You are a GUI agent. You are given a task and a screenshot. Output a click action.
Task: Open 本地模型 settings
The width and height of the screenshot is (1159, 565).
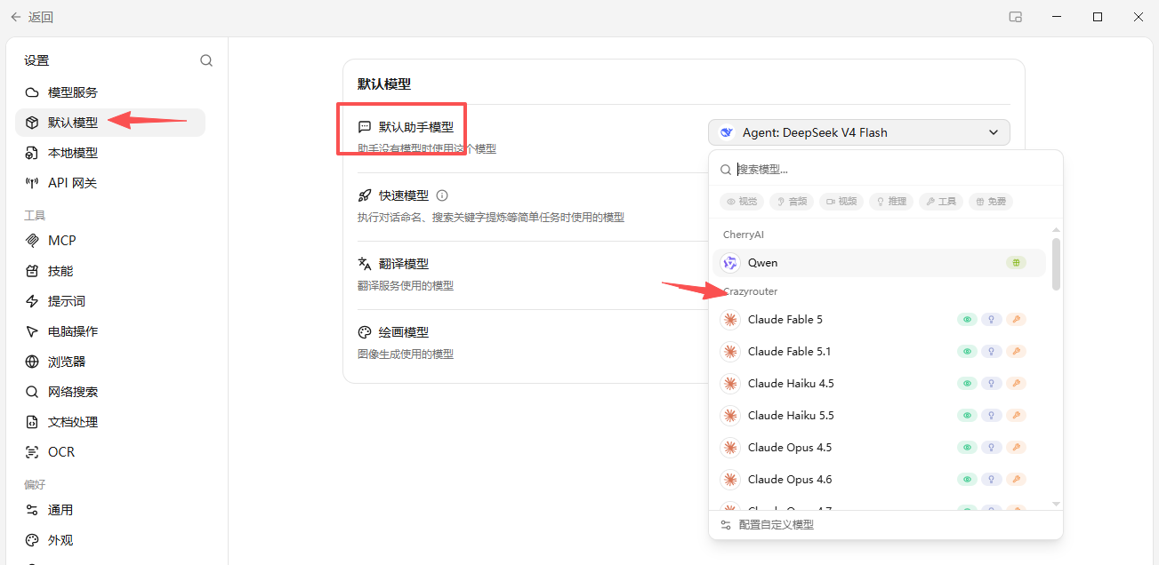click(110, 153)
